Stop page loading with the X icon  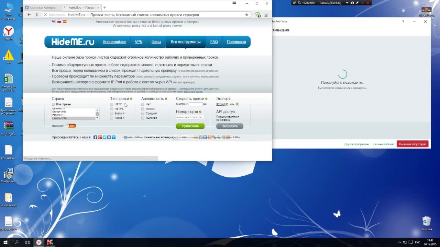point(45,15)
